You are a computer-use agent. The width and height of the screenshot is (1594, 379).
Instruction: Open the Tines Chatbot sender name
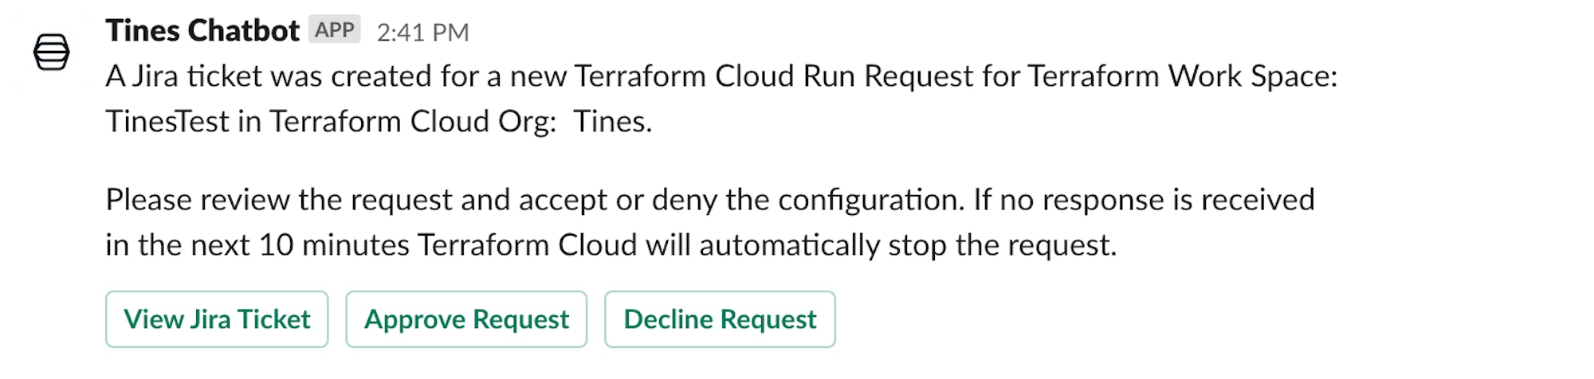(x=202, y=31)
